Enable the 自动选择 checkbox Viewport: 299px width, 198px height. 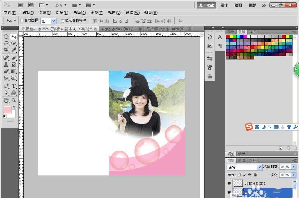click(x=22, y=21)
